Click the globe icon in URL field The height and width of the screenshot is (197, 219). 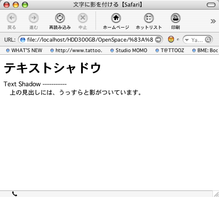coord(23,40)
